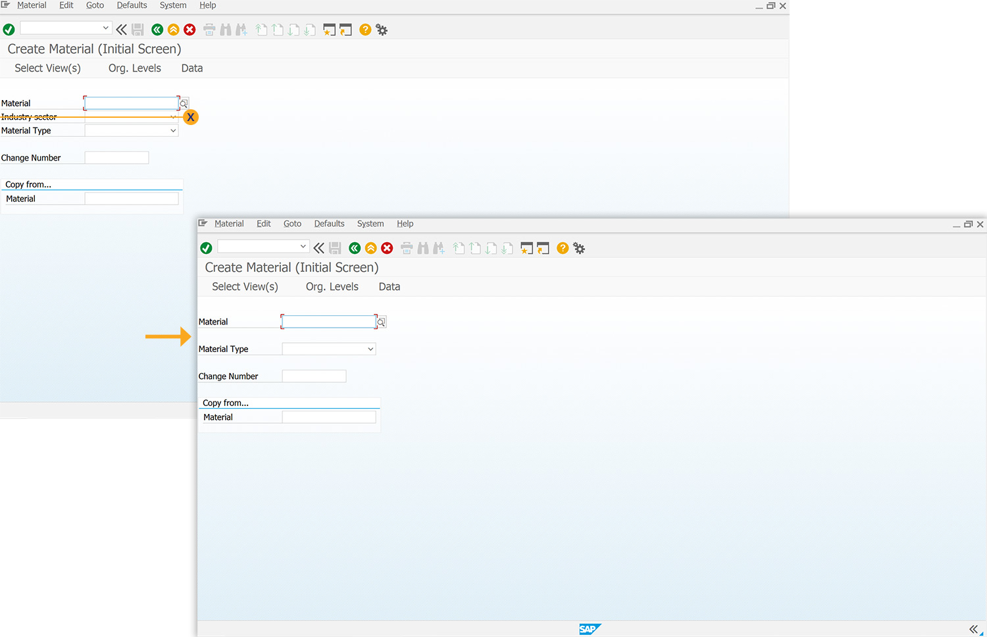Click Select View(s) button in background window
Viewport: 987px width, 637px height.
[x=48, y=68]
